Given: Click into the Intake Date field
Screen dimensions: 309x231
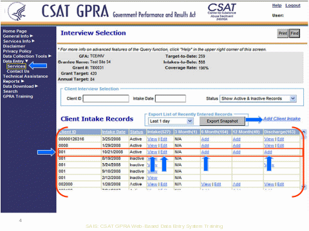Looking at the screenshot, I should point(171,99).
